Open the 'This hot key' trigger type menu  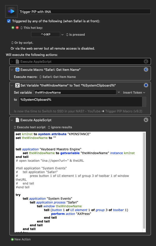[x=32, y=28]
